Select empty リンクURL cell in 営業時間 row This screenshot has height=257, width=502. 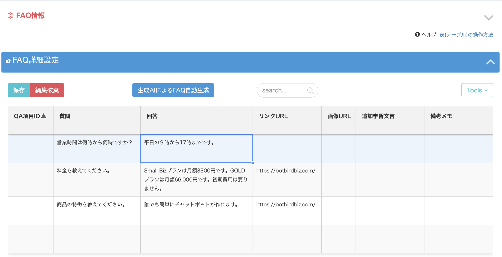[287, 149]
